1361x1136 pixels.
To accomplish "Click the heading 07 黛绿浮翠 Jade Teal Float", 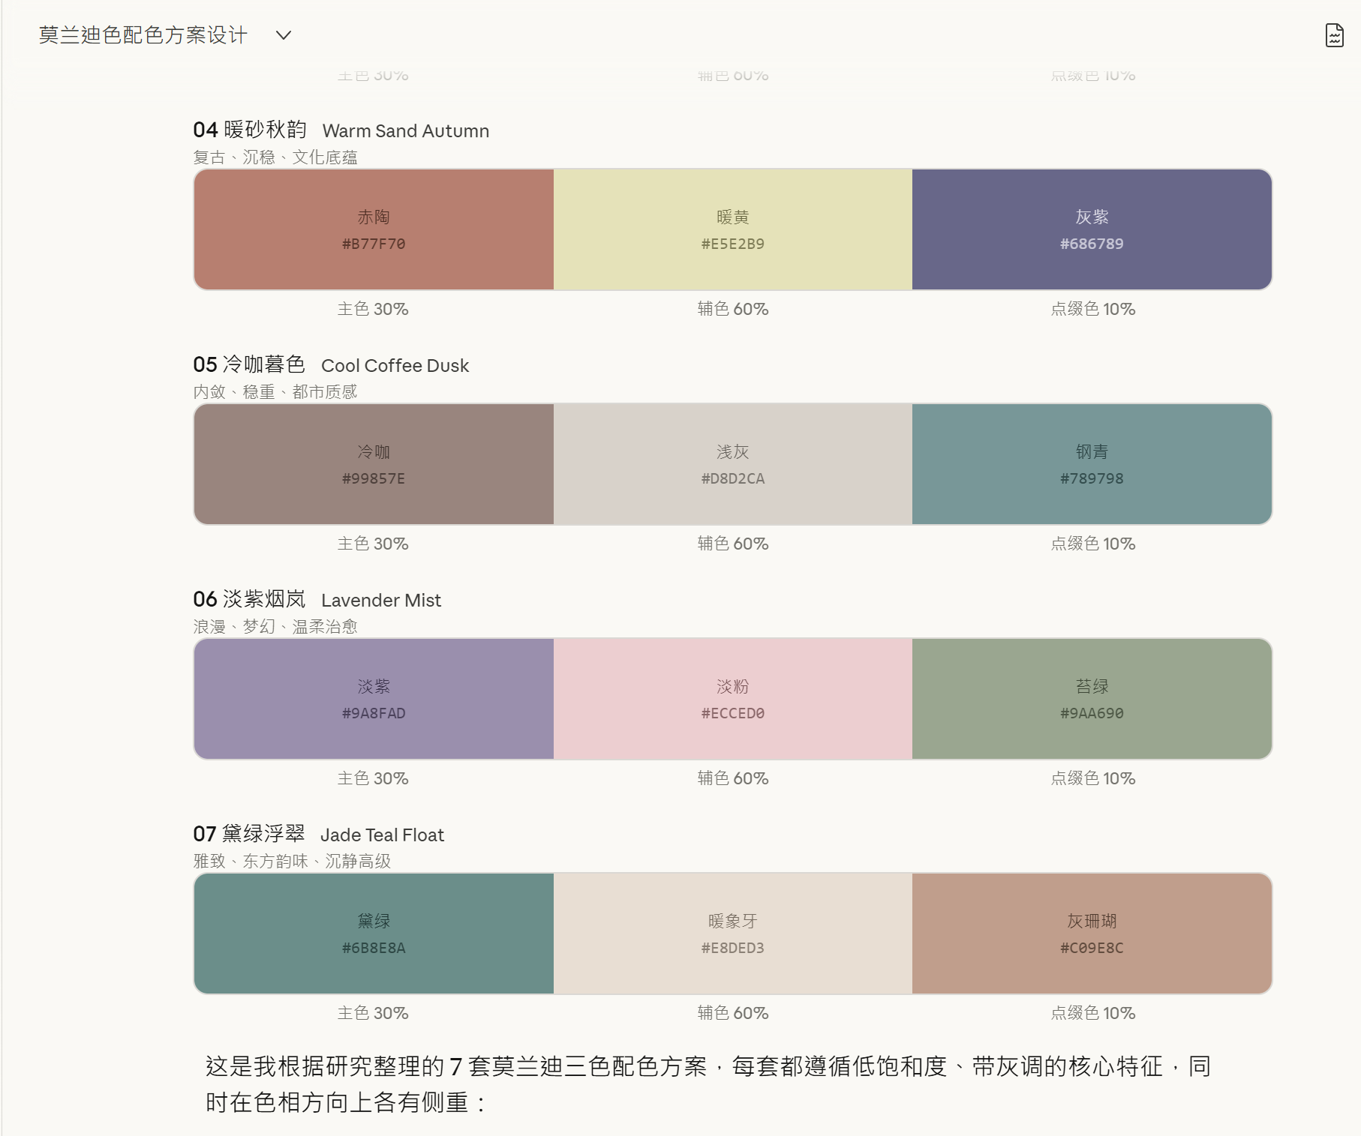I will coord(318,835).
